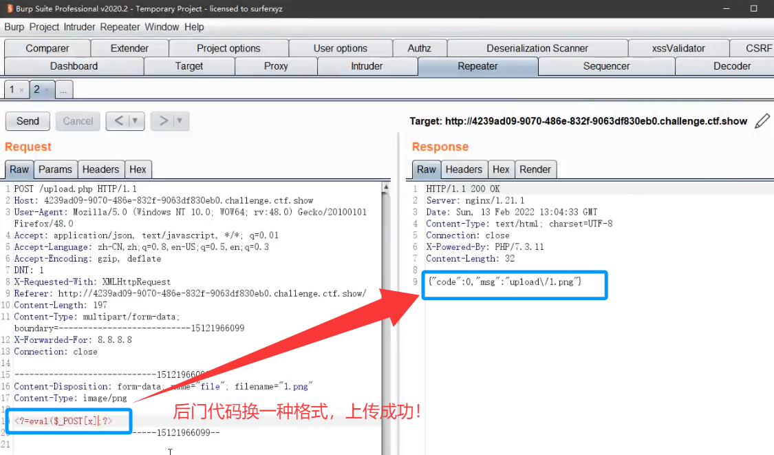Screen dimensions: 774x455
Task: Open the Intruder menu in the menu bar
Action: tap(79, 27)
